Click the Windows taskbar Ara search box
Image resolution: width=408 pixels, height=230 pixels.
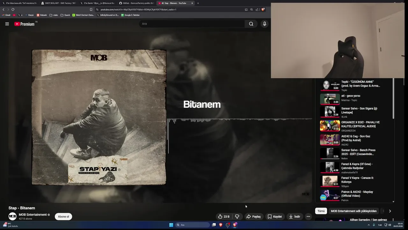193,225
